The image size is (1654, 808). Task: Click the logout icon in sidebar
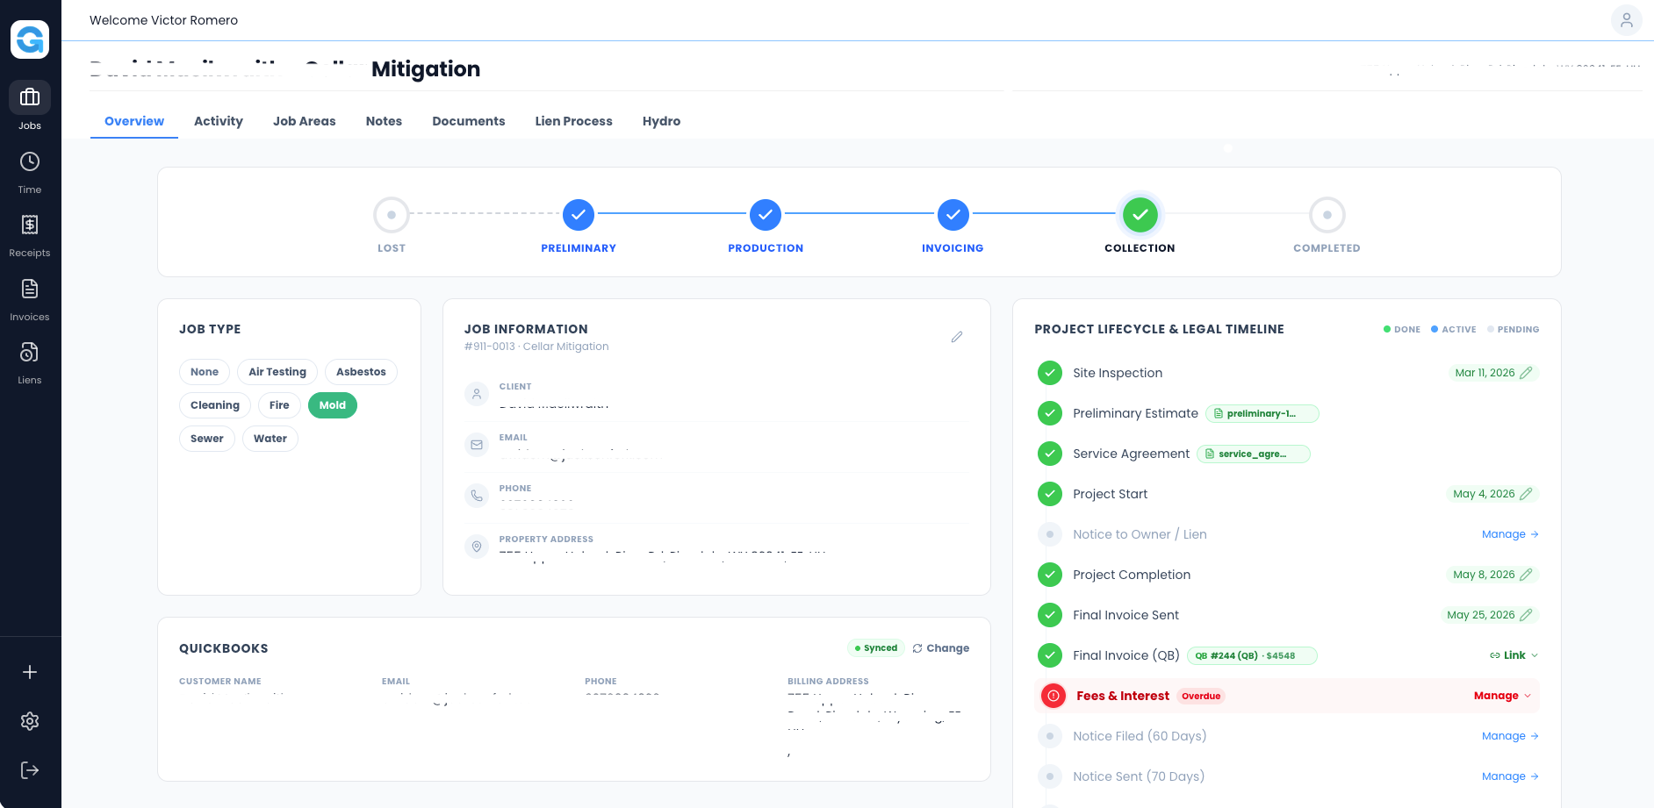(30, 770)
